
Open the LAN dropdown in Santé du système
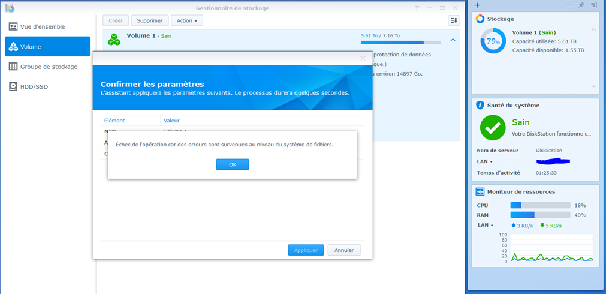tap(485, 162)
